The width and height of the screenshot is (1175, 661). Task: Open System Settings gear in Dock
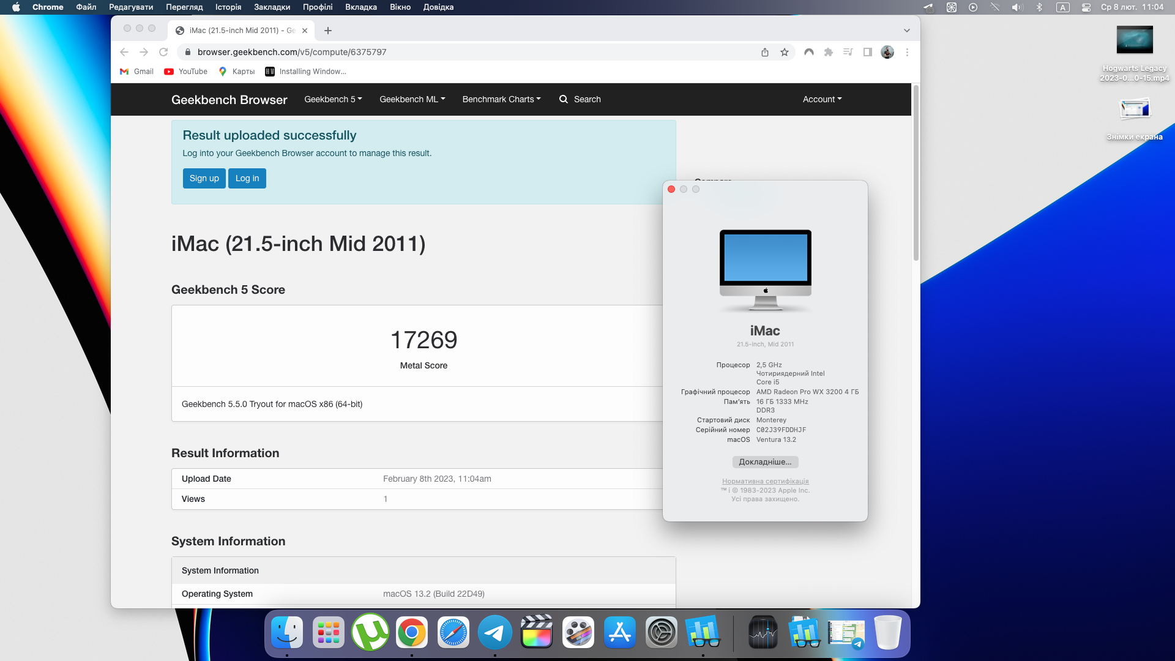pos(662,632)
